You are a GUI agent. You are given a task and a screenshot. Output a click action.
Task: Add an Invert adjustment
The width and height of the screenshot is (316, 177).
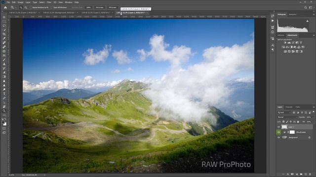click(x=285, y=51)
